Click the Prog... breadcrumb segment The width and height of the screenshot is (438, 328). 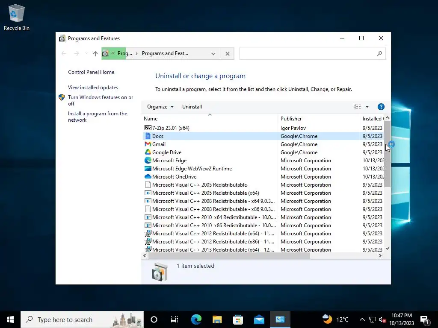click(x=124, y=53)
